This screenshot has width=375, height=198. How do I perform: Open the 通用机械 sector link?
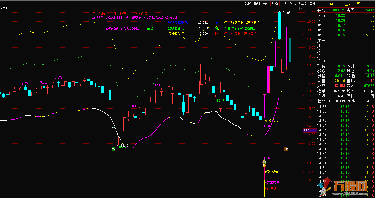click(98, 13)
